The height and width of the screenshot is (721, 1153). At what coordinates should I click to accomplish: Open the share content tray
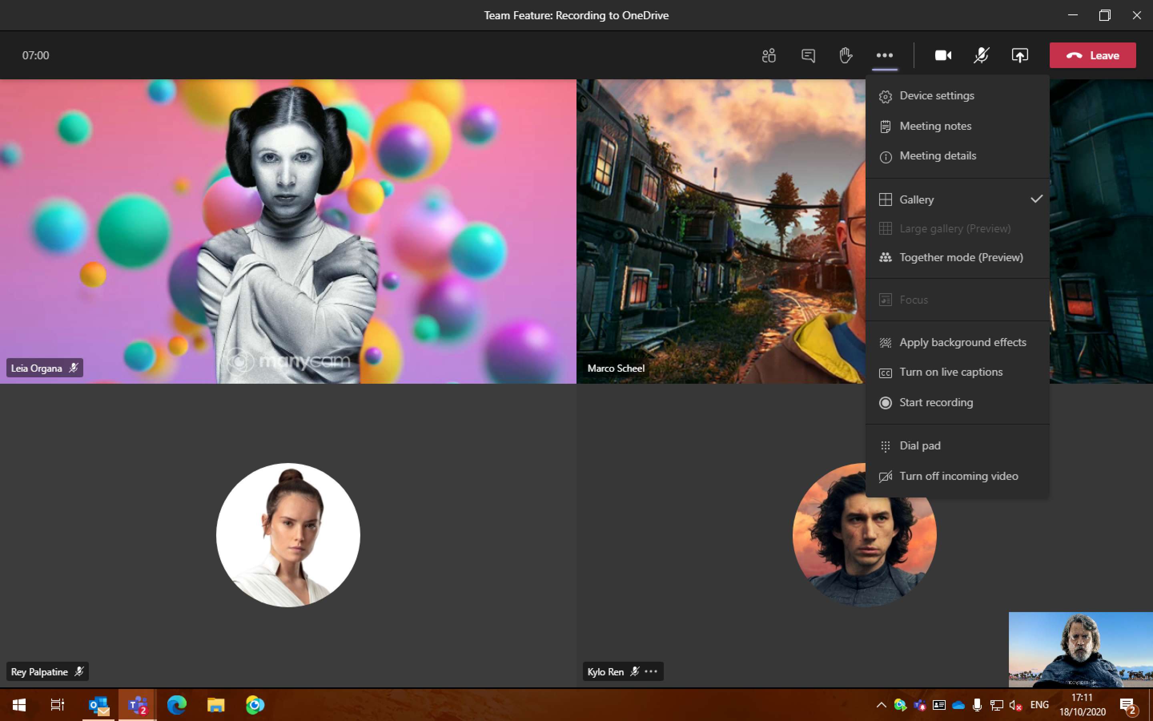click(1020, 55)
